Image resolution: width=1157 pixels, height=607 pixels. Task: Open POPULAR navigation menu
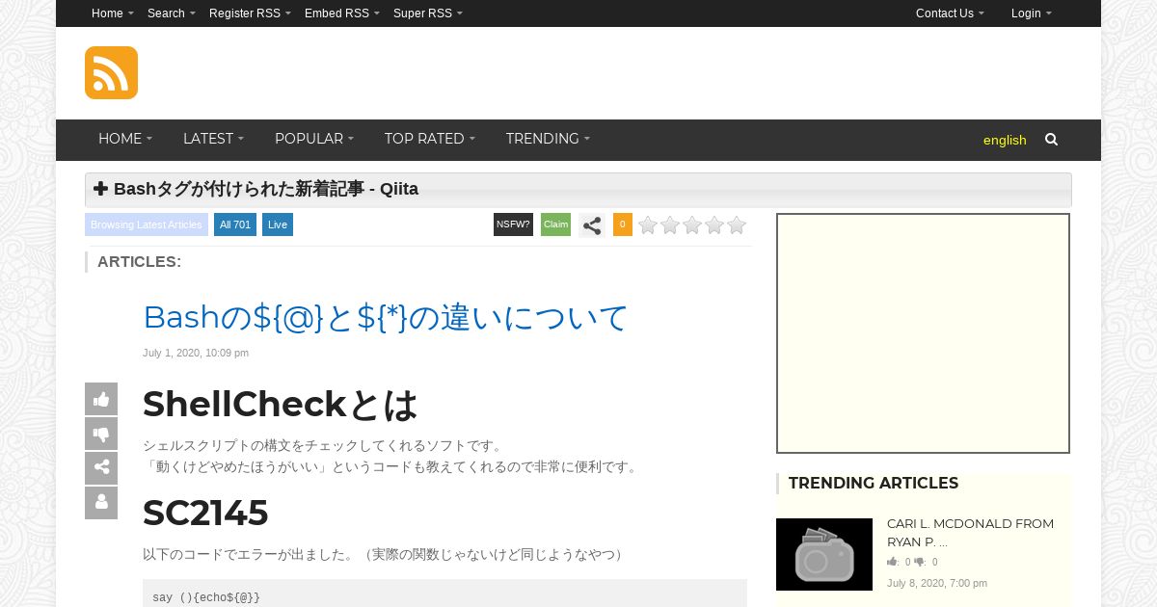pyautogui.click(x=314, y=139)
